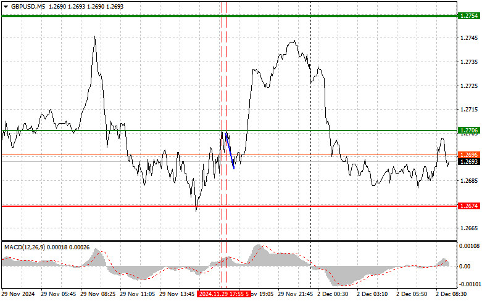482x301 pixels.
Task: Click the 2 Dec 08:30 time label
Action: pyautogui.click(x=451, y=294)
